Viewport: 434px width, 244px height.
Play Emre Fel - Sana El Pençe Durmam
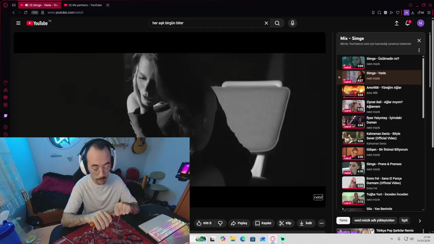click(x=380, y=183)
